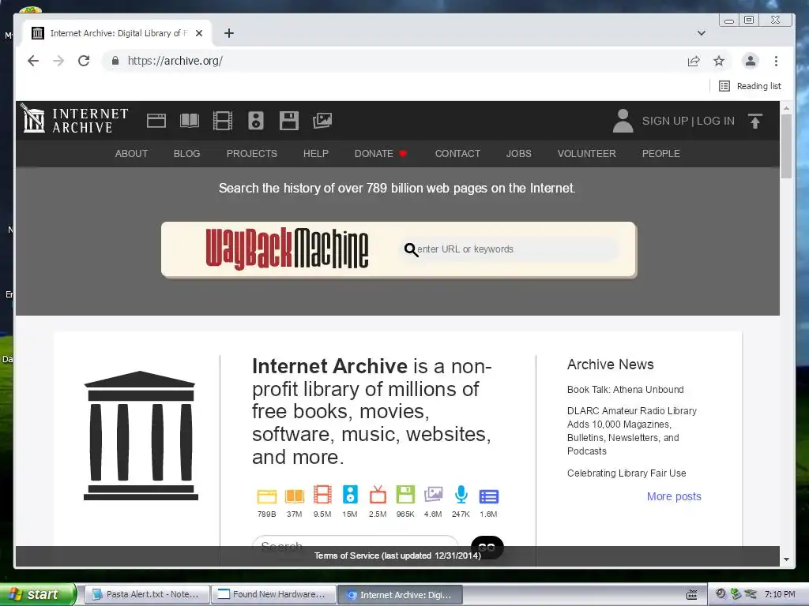This screenshot has width=809, height=606.
Task: Click the TV icon labeled 2.5M
Action: point(378,495)
